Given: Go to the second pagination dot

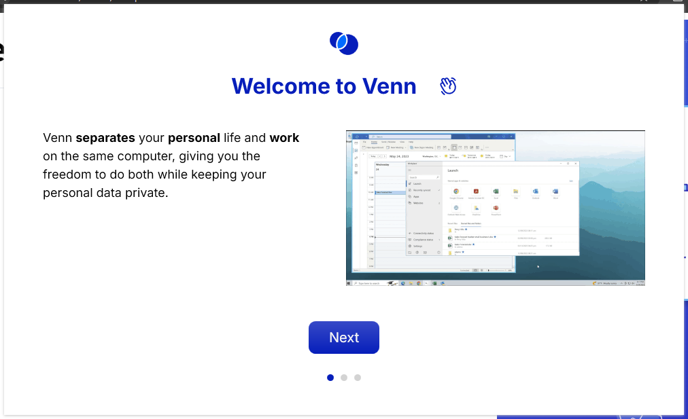Looking at the screenshot, I should coord(344,378).
